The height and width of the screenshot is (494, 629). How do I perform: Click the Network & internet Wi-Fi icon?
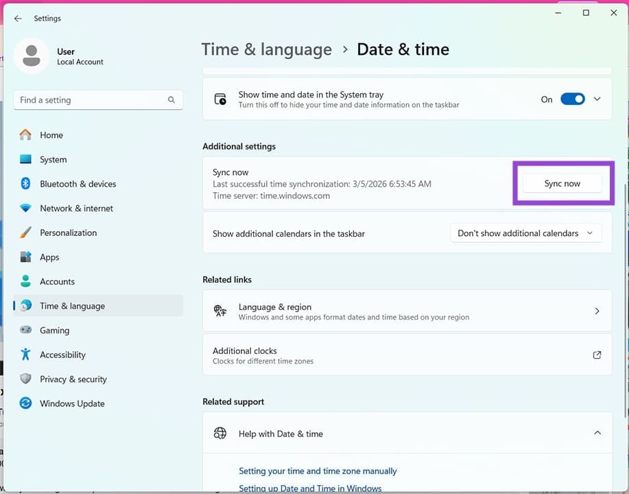tap(25, 209)
